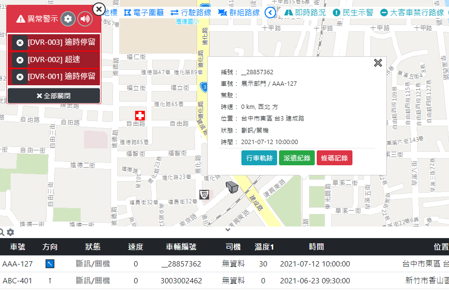
Task: Click the search magnifier above the vehicle table
Action: pyautogui.click(x=2, y=232)
